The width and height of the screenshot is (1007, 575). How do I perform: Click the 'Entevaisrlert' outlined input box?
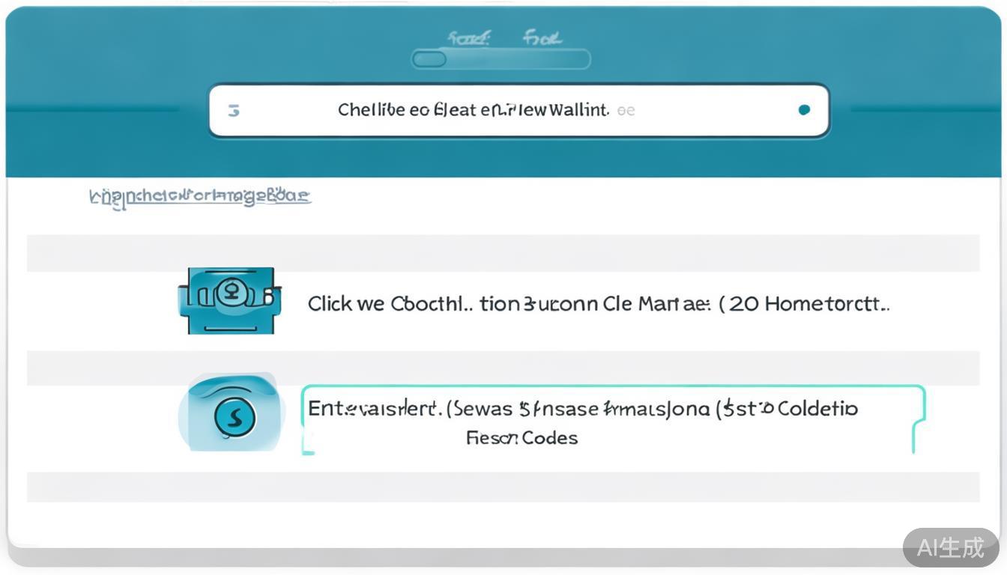coord(612,419)
